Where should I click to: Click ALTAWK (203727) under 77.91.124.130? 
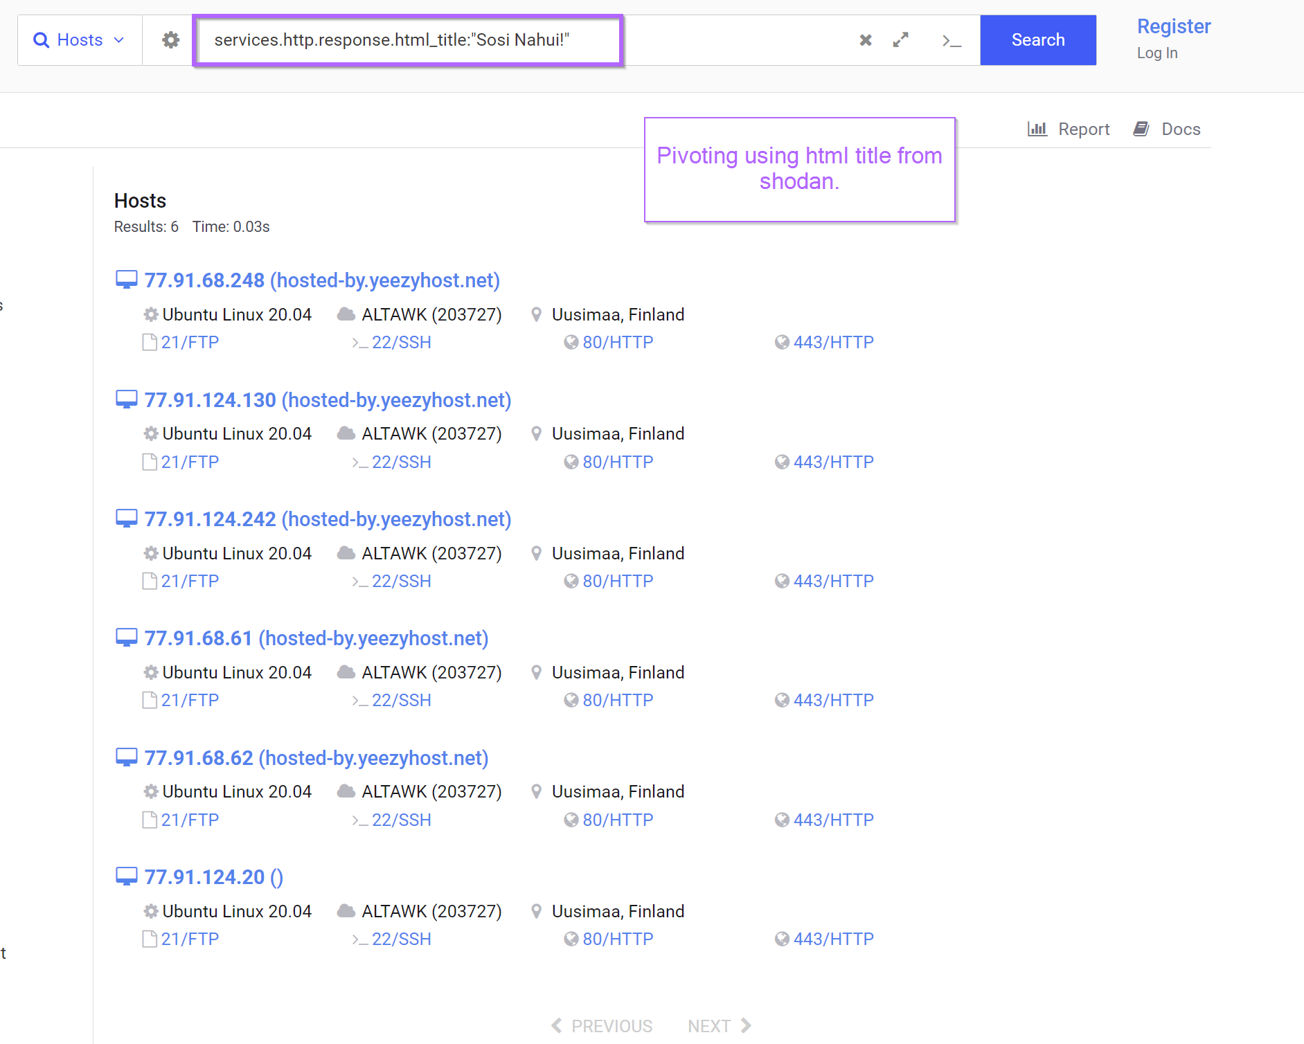[431, 434]
